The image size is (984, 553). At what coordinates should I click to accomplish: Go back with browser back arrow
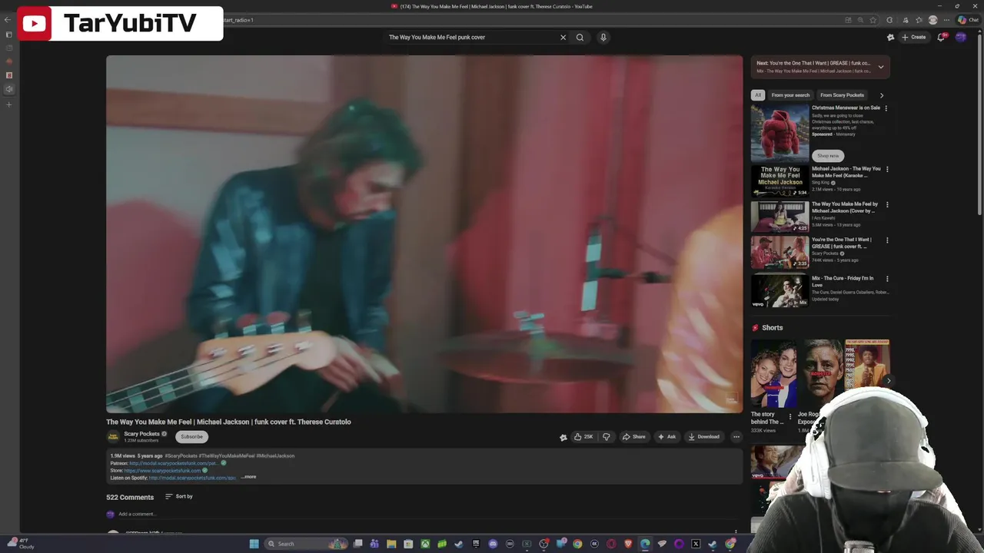click(x=8, y=20)
